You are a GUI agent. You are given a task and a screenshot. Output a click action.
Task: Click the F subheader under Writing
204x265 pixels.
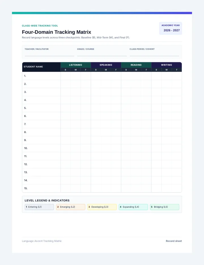point(177,70)
